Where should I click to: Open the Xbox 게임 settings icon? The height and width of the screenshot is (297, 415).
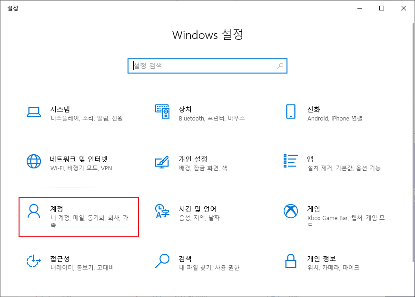tap(290, 211)
